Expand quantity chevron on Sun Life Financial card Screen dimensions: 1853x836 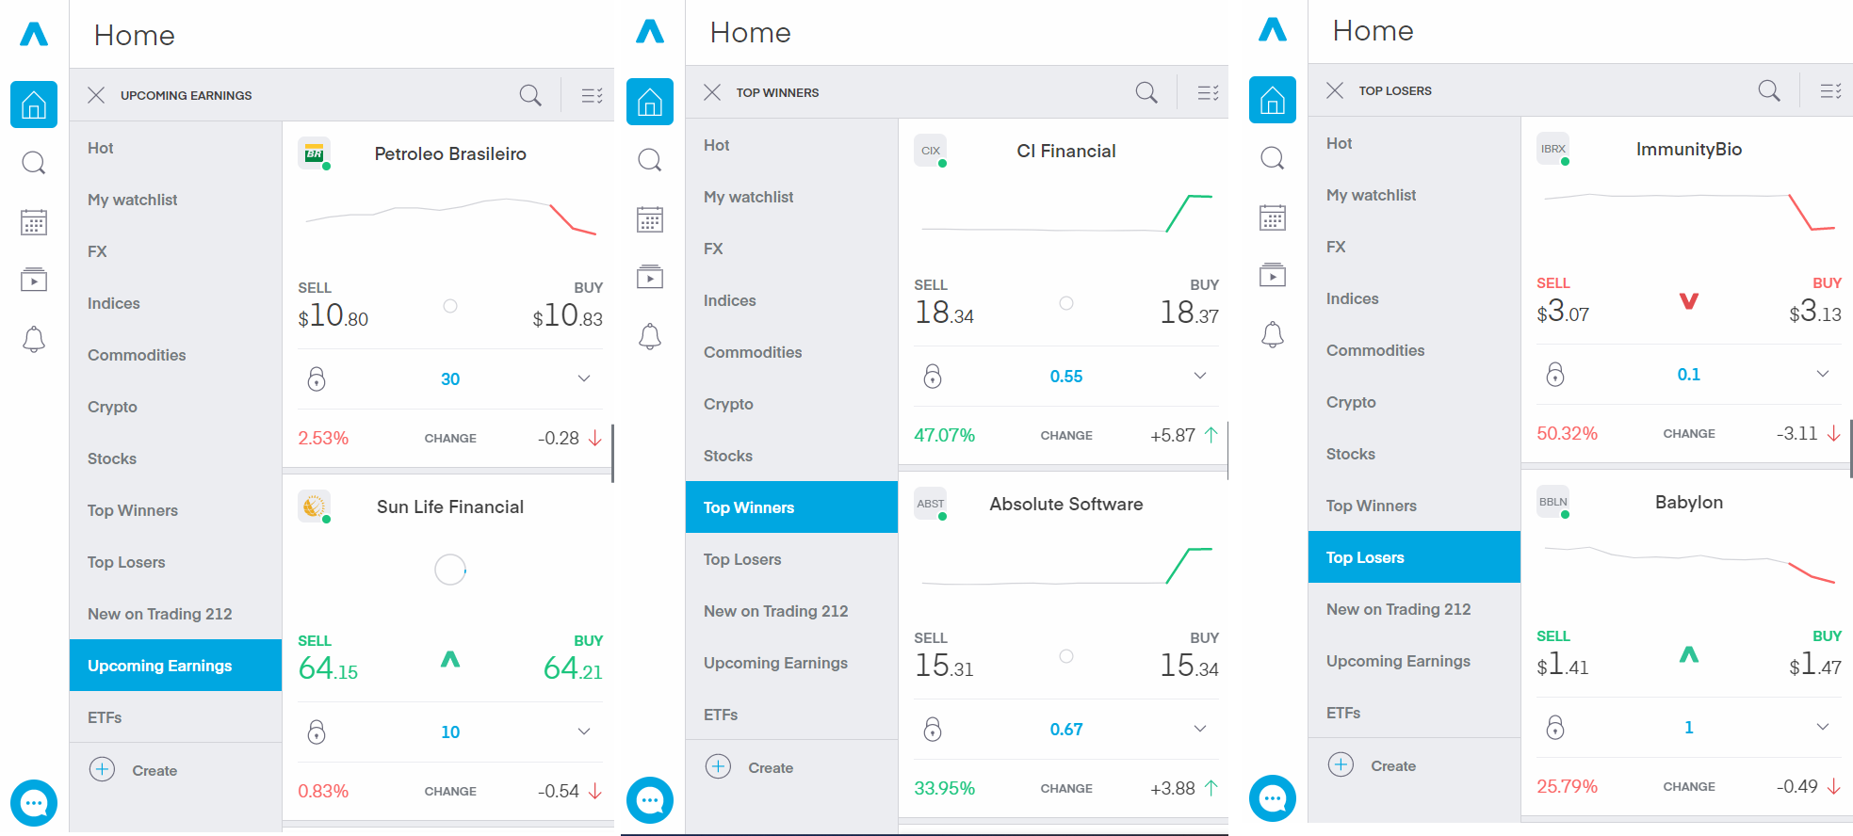click(584, 731)
